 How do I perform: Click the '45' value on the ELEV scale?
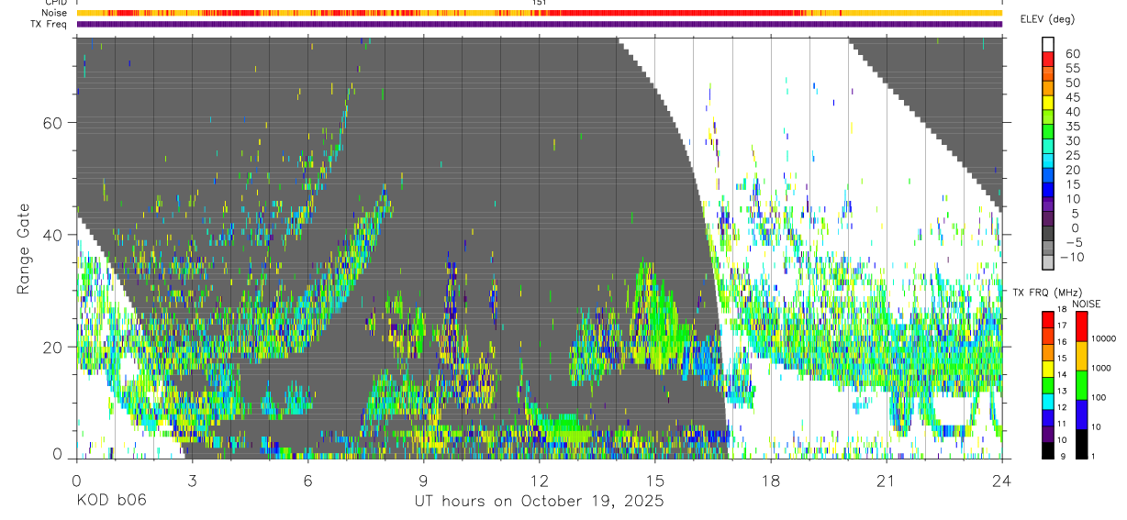(x=1072, y=97)
